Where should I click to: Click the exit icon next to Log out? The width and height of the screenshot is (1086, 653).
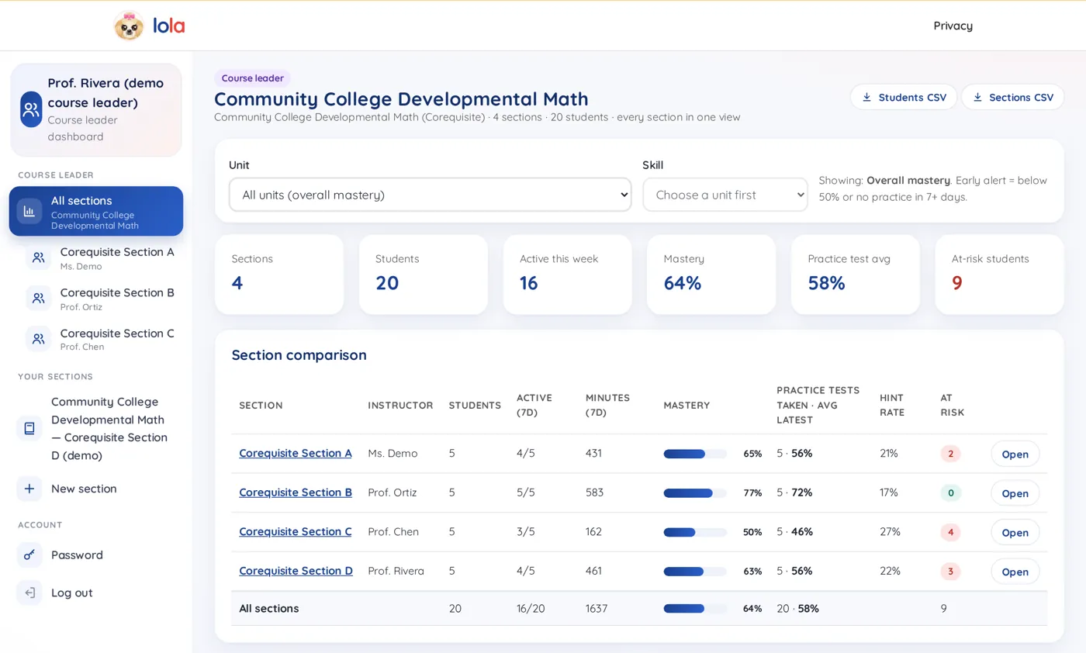coord(29,593)
